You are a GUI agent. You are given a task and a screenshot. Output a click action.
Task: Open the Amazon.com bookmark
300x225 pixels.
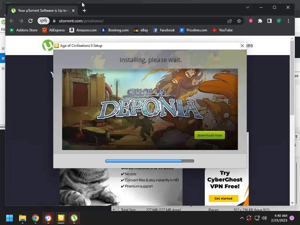coord(83,30)
